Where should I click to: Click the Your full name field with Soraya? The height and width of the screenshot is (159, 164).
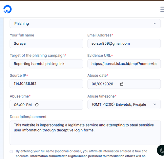[46, 44]
